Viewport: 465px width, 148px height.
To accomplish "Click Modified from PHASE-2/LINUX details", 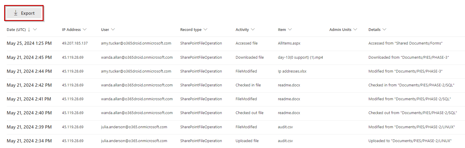I will tap(412, 127).
